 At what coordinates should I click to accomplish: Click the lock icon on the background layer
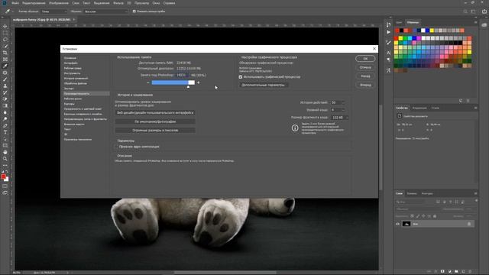pyautogui.click(x=469, y=224)
